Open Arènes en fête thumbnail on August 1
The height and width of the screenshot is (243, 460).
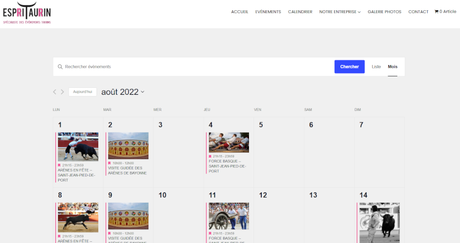pyautogui.click(x=78, y=146)
